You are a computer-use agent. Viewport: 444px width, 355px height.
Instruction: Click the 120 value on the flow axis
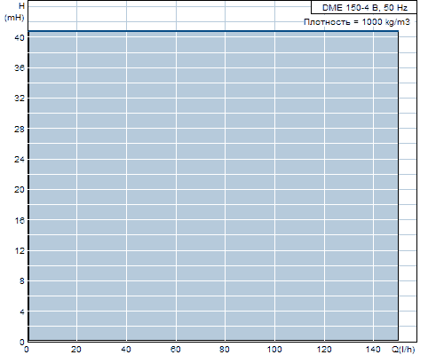(324, 350)
